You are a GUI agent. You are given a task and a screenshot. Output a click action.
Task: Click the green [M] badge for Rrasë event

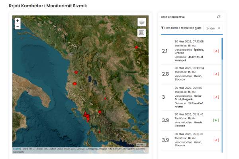[216, 120]
